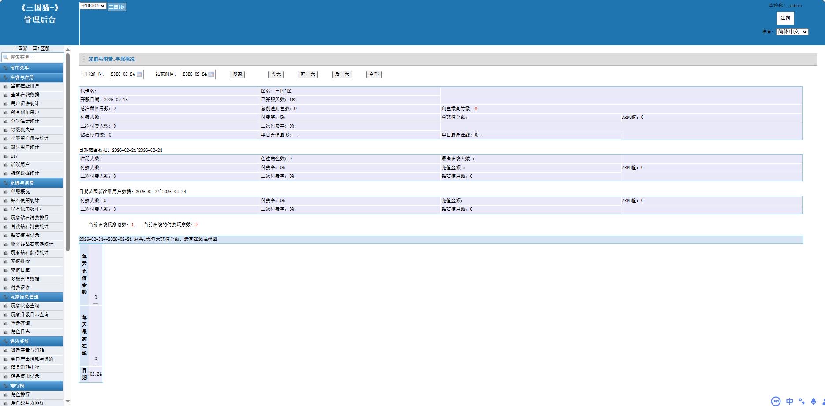The height and width of the screenshot is (406, 825).
Task: Click the calendar icon for 开始时间
Action: [x=139, y=74]
